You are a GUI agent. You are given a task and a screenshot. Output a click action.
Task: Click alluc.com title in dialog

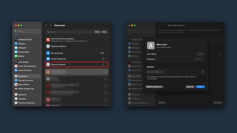pyautogui.click(x=161, y=44)
